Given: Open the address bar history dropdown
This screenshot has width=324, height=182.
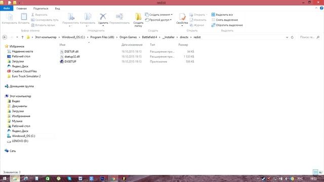Looking at the screenshot, I should click(287, 37).
